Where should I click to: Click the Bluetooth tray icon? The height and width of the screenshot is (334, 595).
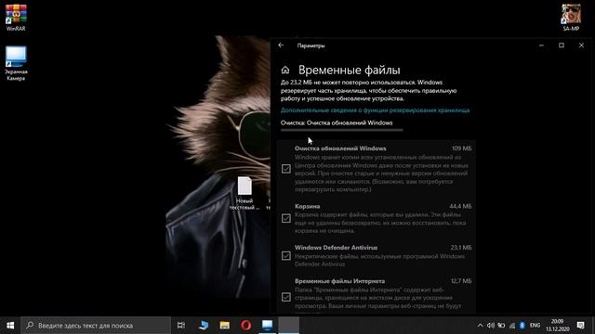point(522,326)
